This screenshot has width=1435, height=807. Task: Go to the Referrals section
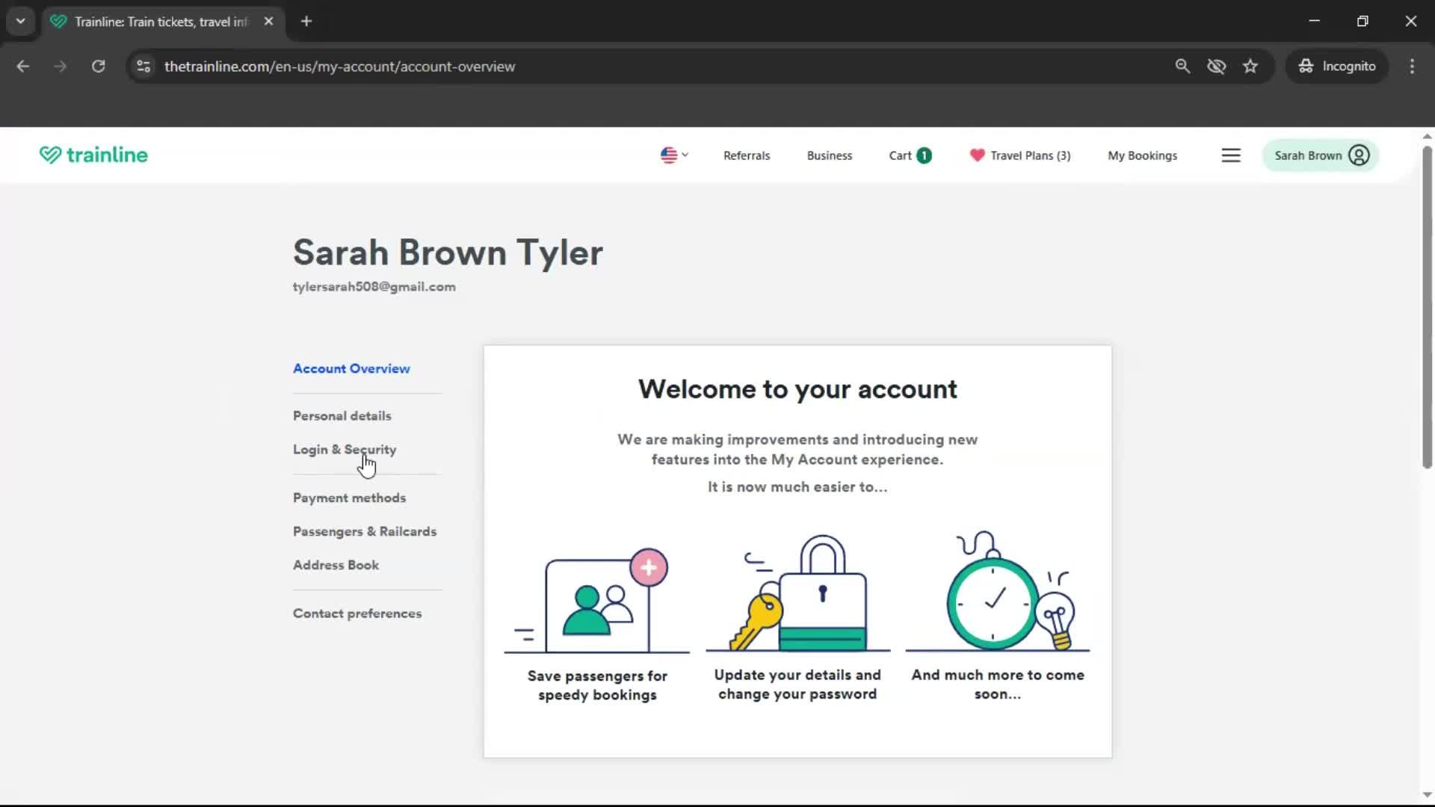pos(746,155)
